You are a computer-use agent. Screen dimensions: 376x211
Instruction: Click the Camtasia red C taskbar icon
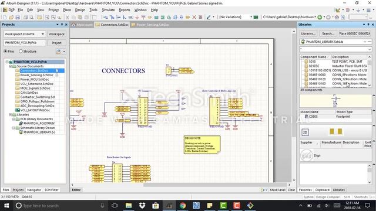click(x=237, y=206)
